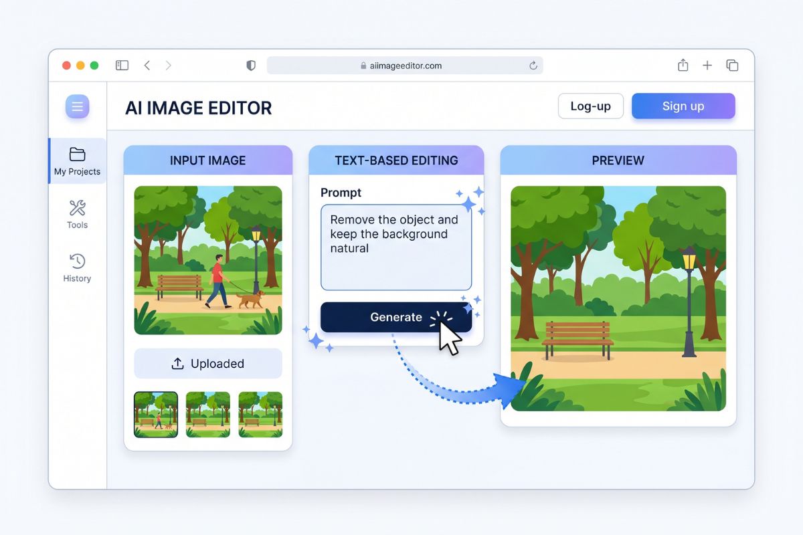This screenshot has height=535, width=803.
Task: Click the Generate button
Action: [x=396, y=317]
